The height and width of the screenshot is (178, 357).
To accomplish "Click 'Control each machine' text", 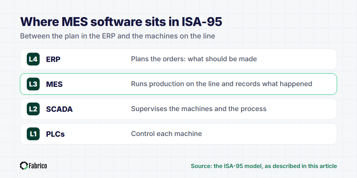I will point(166,134).
